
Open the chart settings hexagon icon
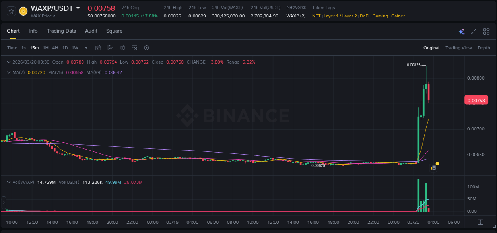(146, 48)
